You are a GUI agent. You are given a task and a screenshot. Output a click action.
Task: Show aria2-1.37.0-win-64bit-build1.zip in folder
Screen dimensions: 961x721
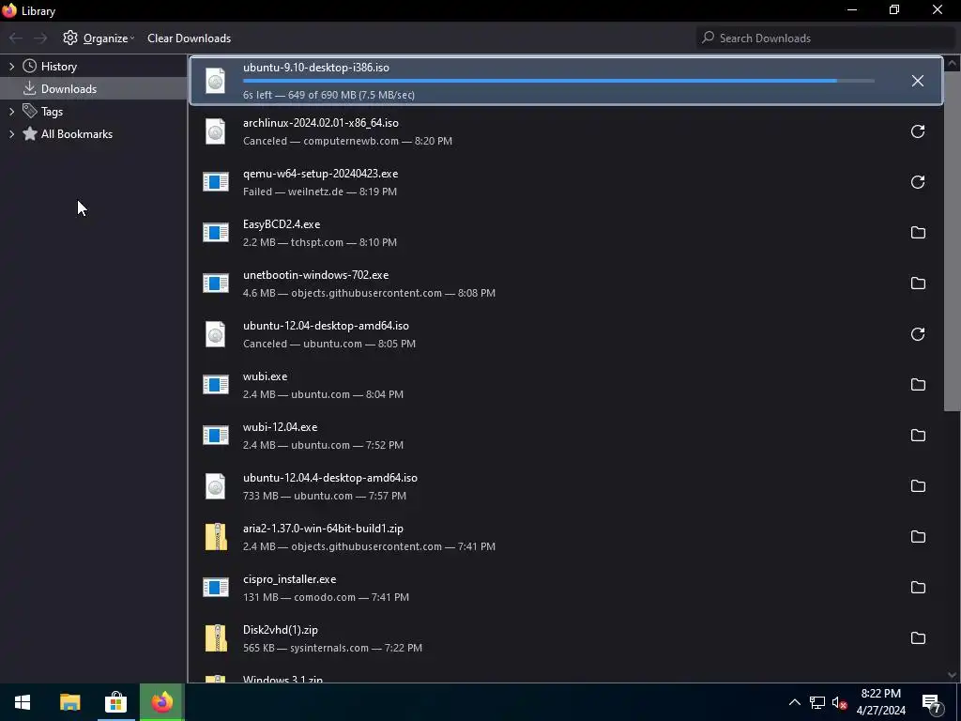(x=917, y=537)
